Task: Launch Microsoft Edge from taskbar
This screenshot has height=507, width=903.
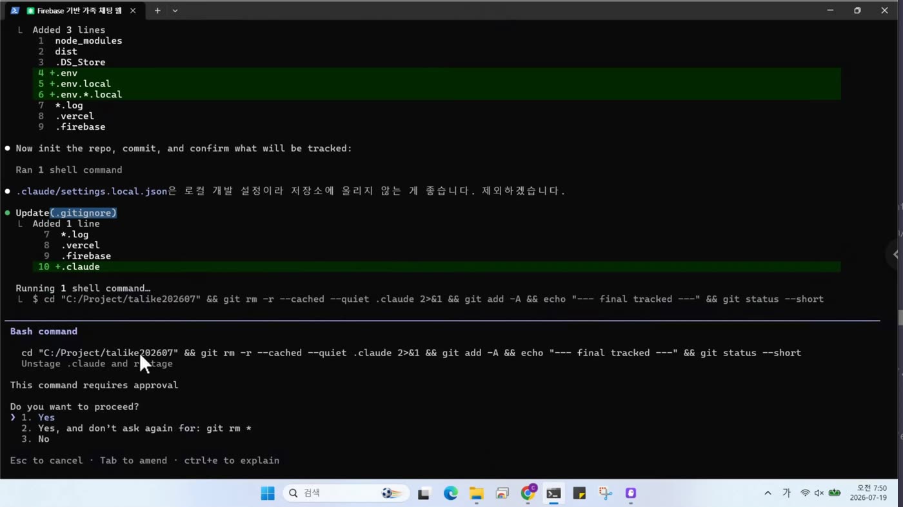Action: pos(450,493)
